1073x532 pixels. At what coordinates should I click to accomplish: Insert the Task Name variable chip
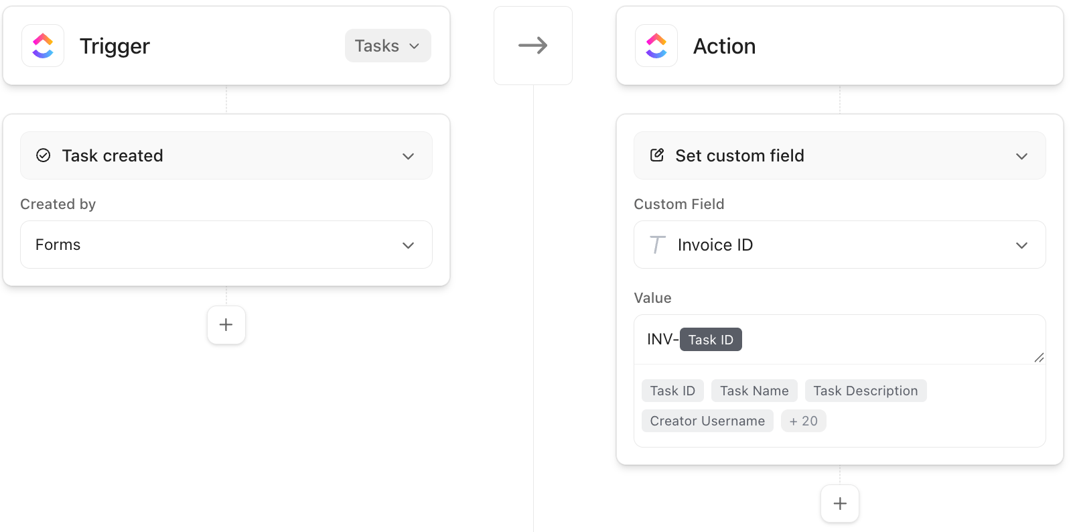pos(754,391)
